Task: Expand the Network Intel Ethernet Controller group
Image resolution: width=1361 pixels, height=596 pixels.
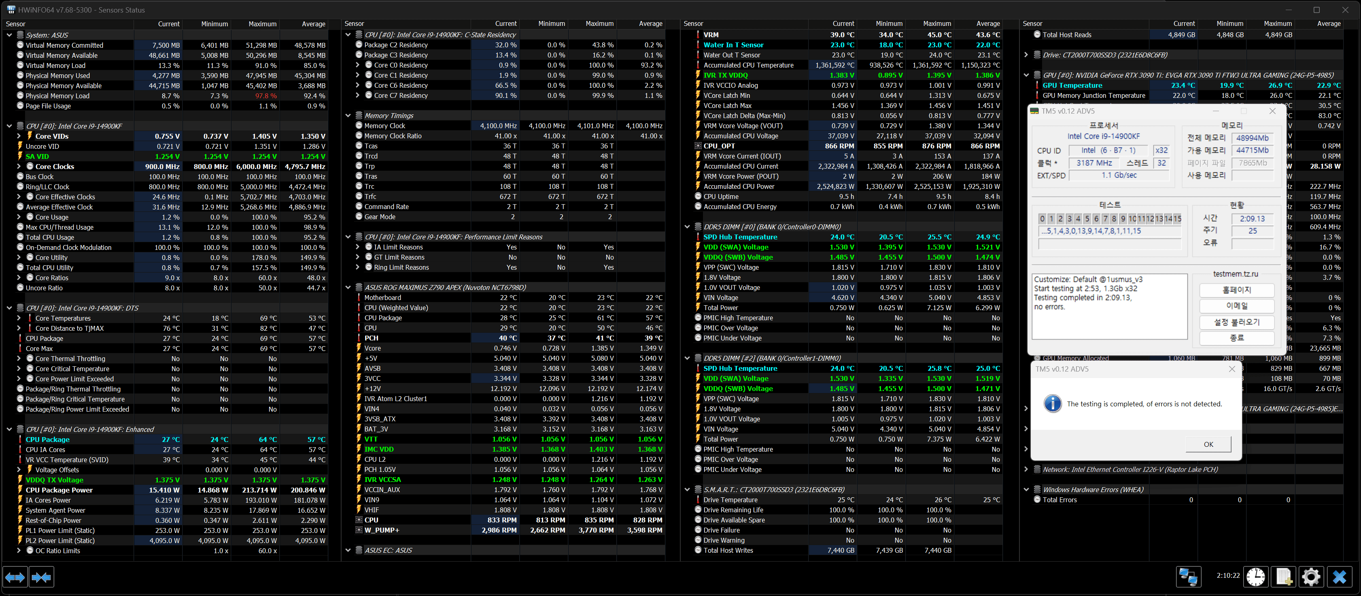Action: click(1026, 469)
